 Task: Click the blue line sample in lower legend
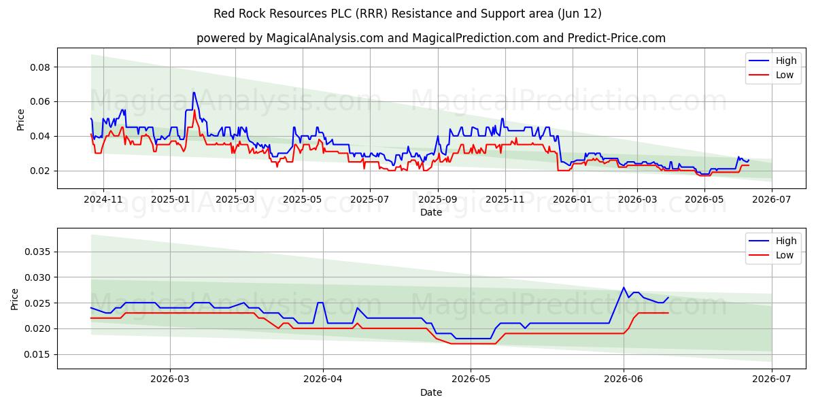pos(760,241)
